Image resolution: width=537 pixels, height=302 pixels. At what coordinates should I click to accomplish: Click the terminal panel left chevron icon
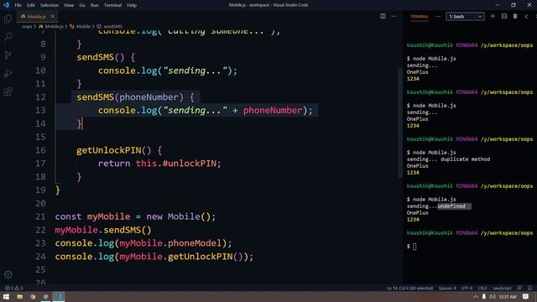click(526, 16)
